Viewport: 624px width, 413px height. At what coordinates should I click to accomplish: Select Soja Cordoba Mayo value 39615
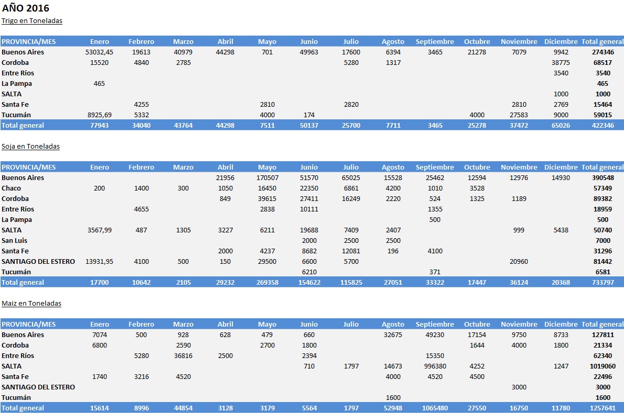[x=267, y=198]
